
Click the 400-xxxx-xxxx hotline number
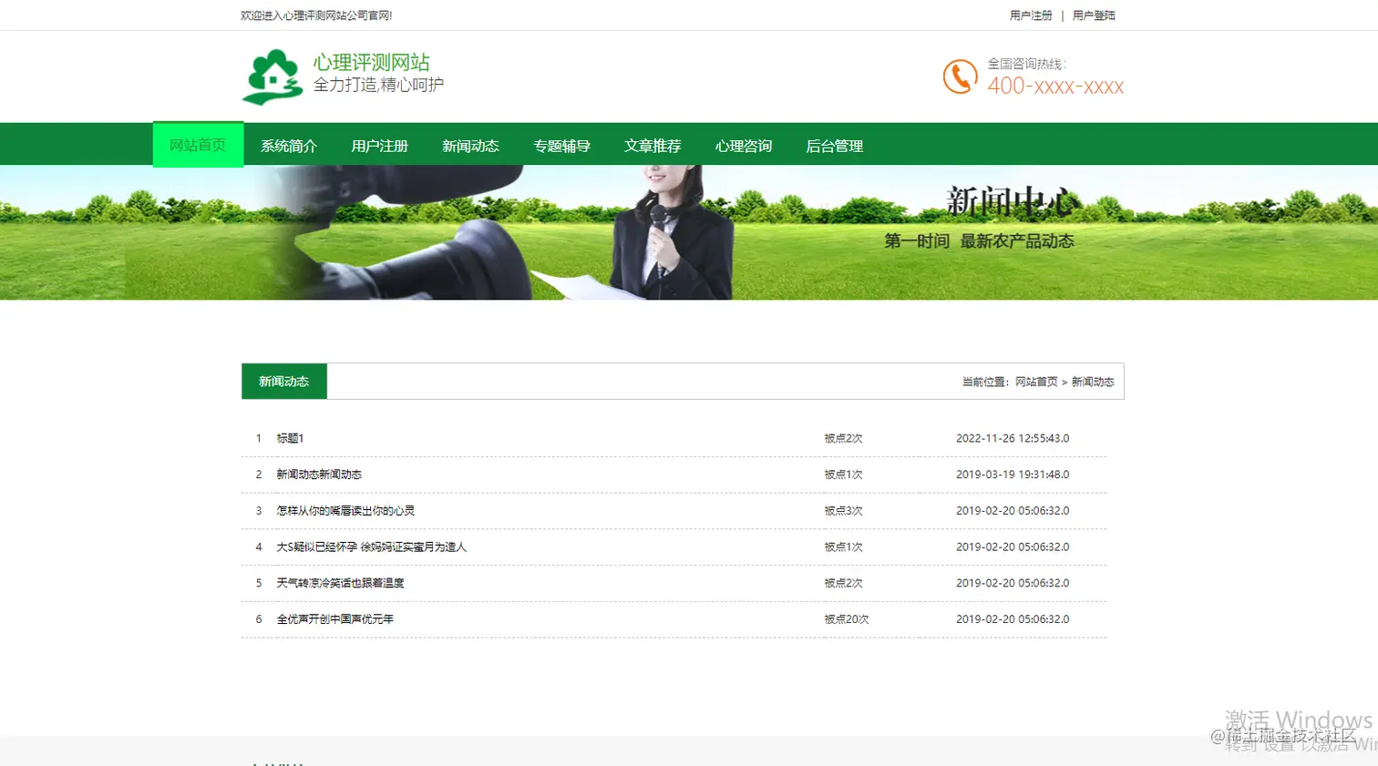(1055, 87)
